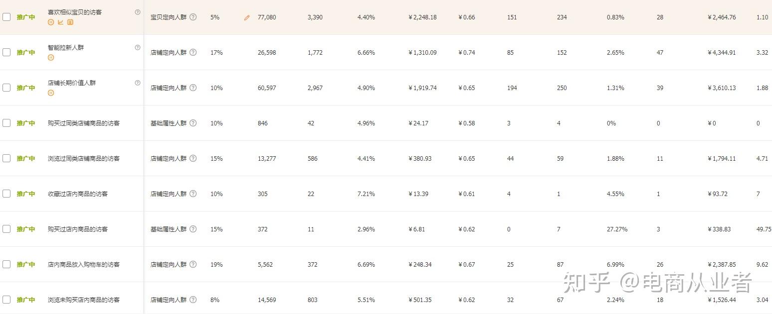Click the 浏览过同类店铺商品的访客 audience name
This screenshot has width=772, height=314.
84,159
